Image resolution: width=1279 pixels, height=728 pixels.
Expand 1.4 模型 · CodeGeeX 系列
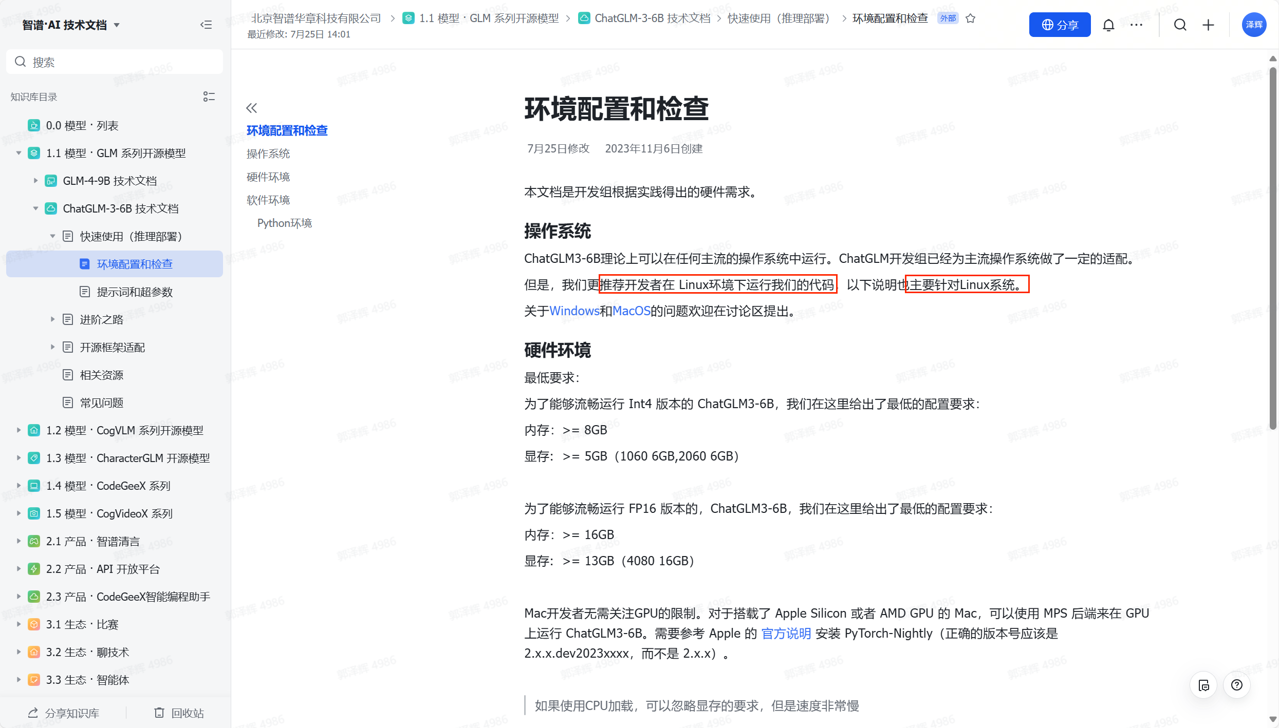pos(19,486)
